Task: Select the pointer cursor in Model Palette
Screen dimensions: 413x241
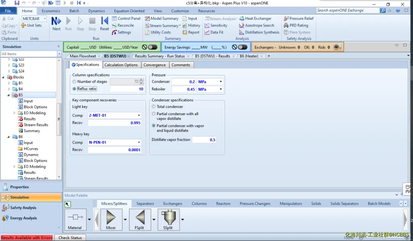Action: 67,204
